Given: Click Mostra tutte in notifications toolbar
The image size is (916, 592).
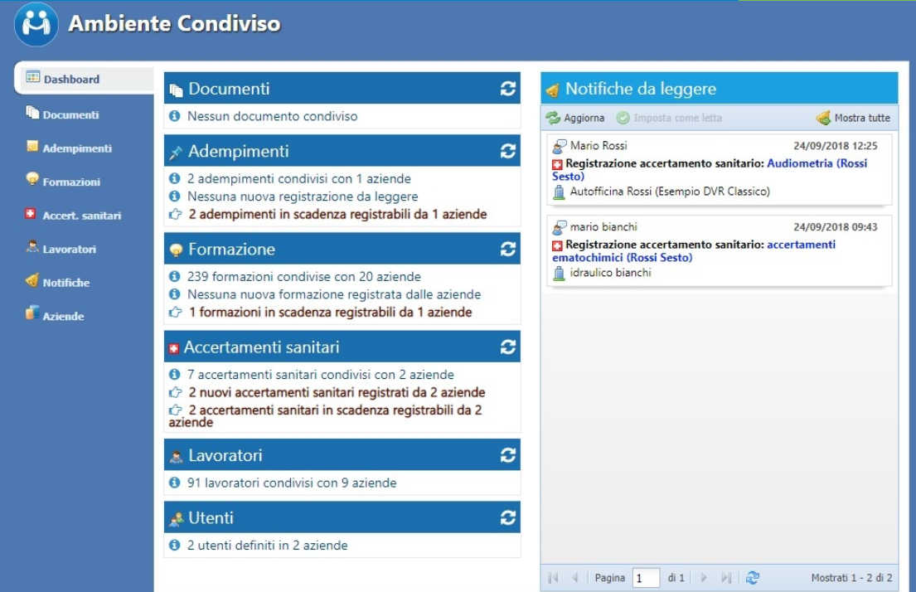Looking at the screenshot, I should (853, 118).
